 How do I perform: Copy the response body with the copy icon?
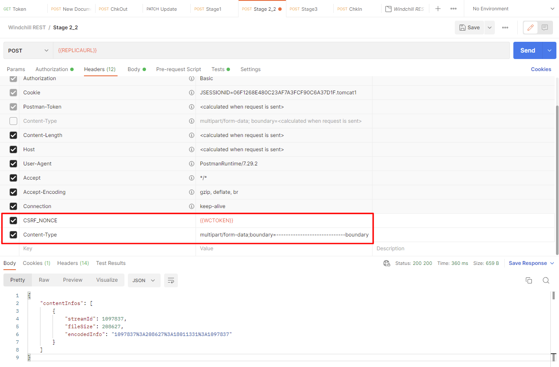529,280
